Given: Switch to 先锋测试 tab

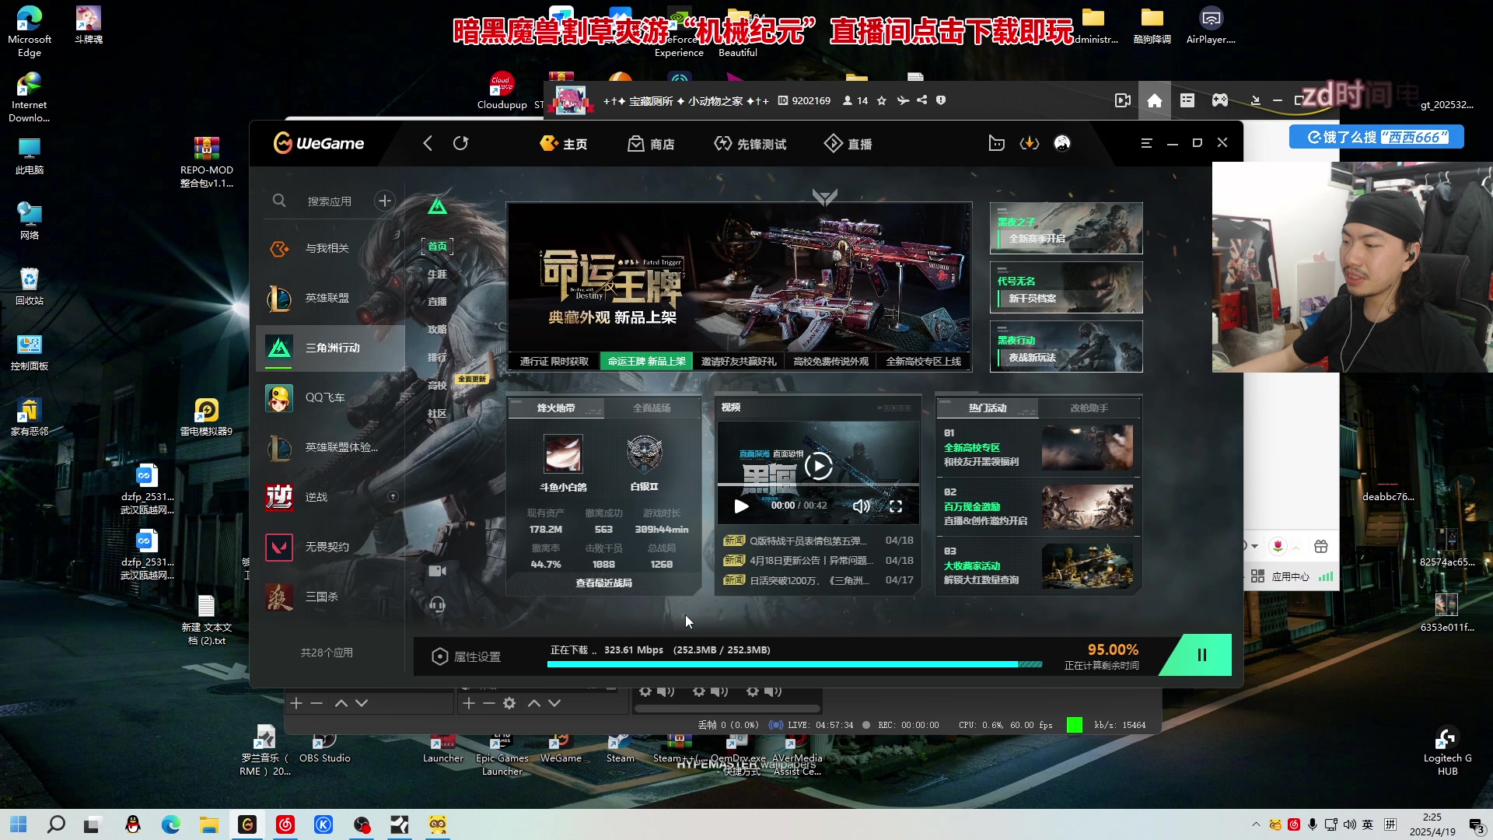Looking at the screenshot, I should [x=750, y=144].
